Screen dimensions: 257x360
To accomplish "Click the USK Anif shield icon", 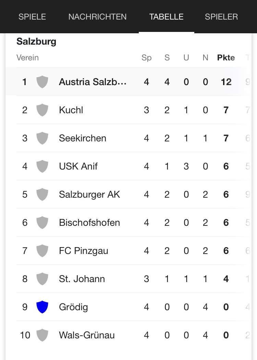I will point(42,166).
